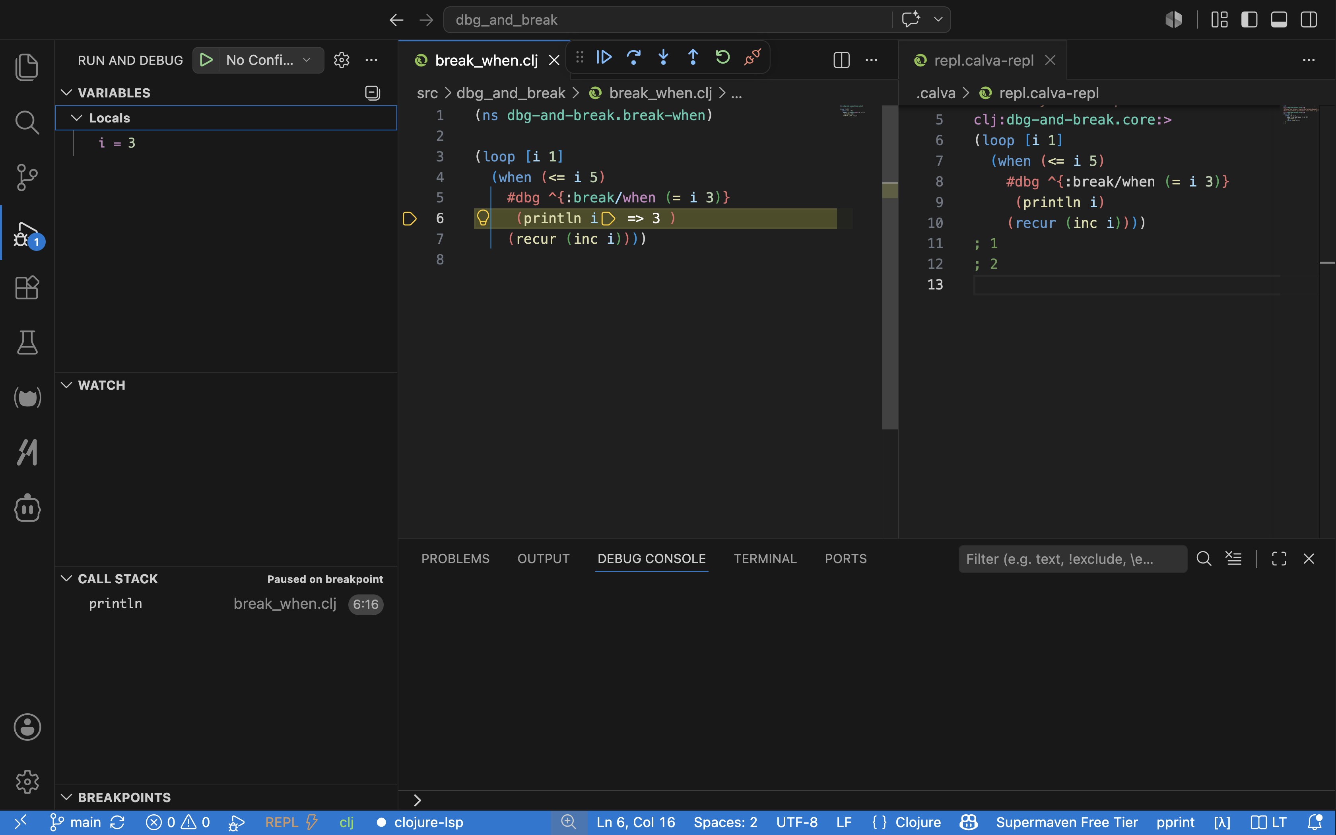
Task: Change the Clojure language mode
Action: 918,822
